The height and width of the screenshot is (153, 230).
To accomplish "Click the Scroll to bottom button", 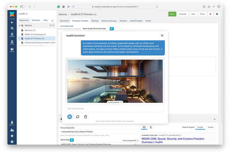I will coord(115,102).
